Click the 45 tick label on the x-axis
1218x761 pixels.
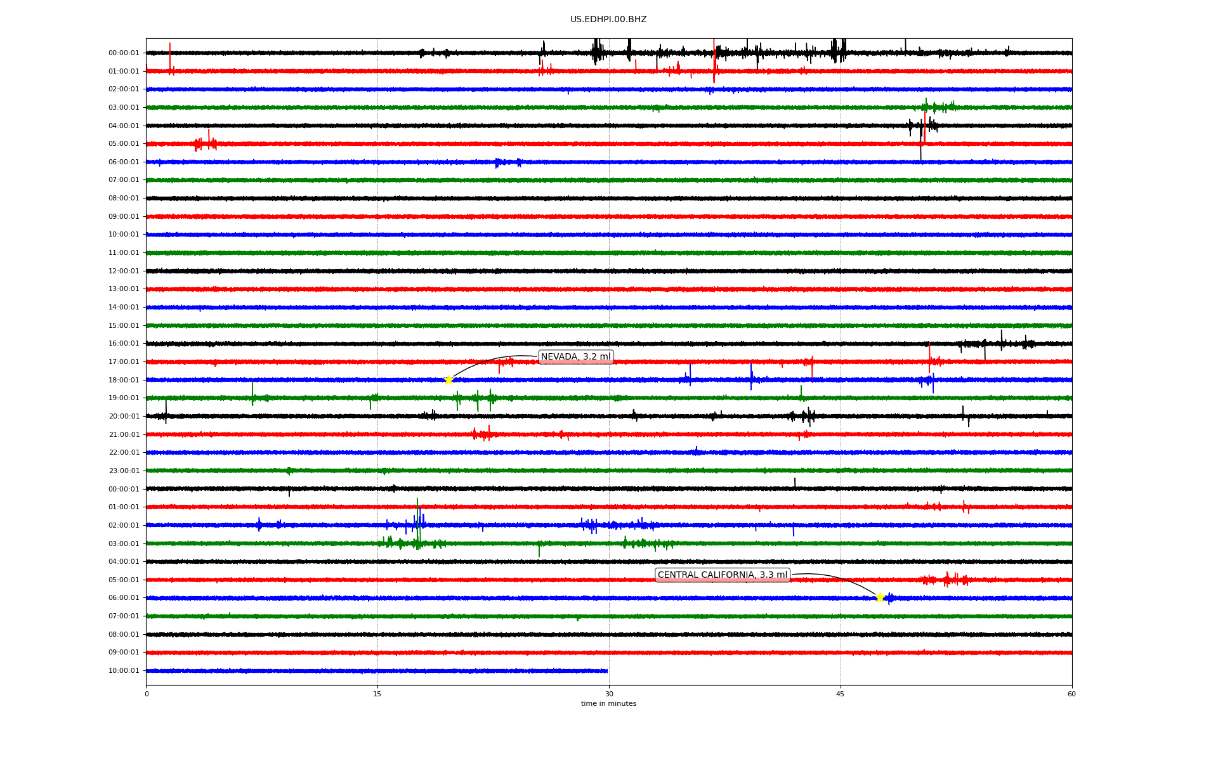coord(841,694)
